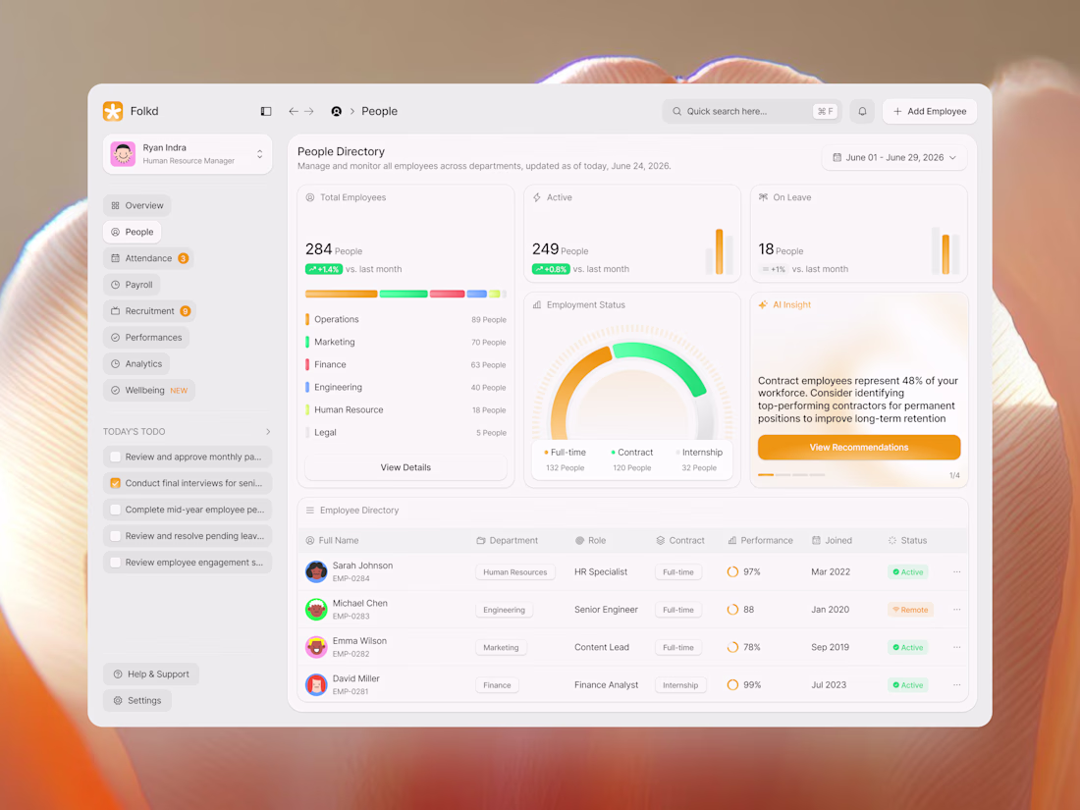Click the department distribution color bar
The height and width of the screenshot is (810, 1080).
(405, 295)
